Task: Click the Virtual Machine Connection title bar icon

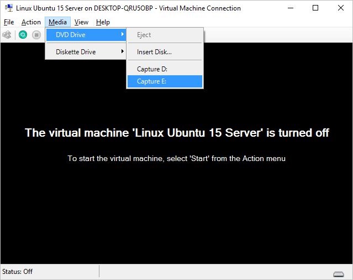Action: point(9,8)
